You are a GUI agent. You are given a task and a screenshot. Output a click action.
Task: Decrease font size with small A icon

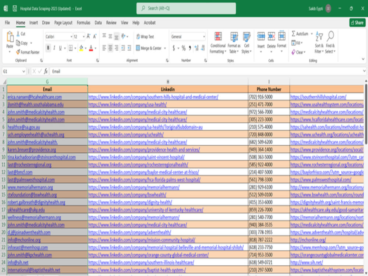pos(95,36)
